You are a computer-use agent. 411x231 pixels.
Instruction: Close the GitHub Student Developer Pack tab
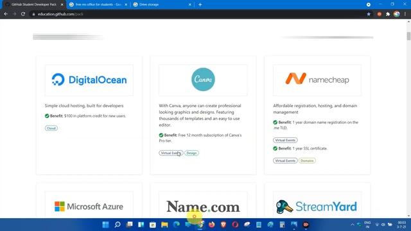(62, 4)
